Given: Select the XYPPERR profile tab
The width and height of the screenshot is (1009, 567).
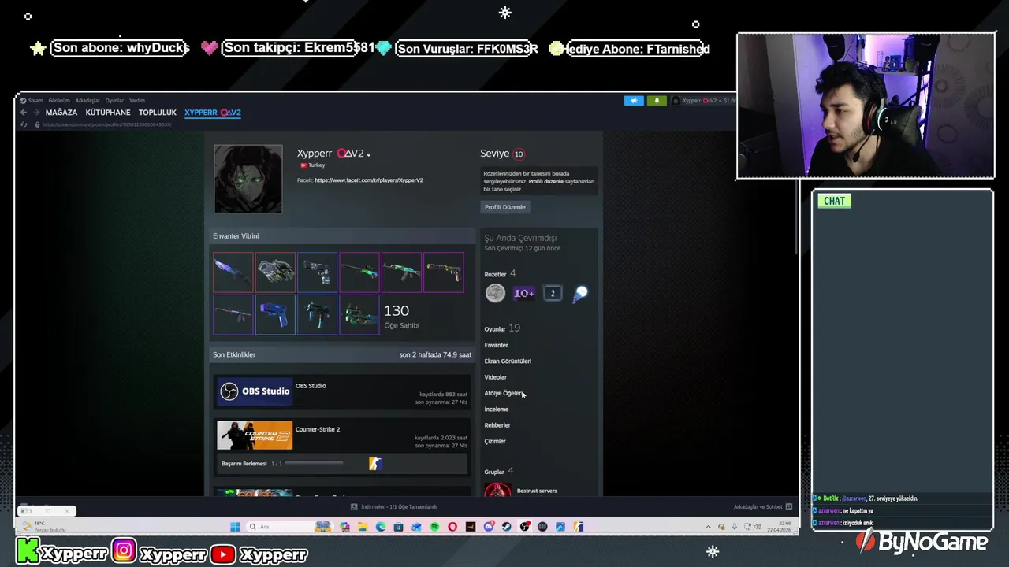Looking at the screenshot, I should pos(213,113).
